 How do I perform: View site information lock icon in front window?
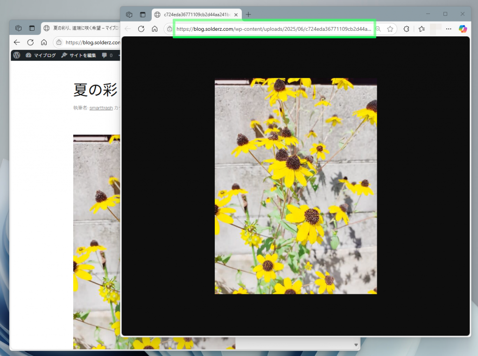point(169,29)
